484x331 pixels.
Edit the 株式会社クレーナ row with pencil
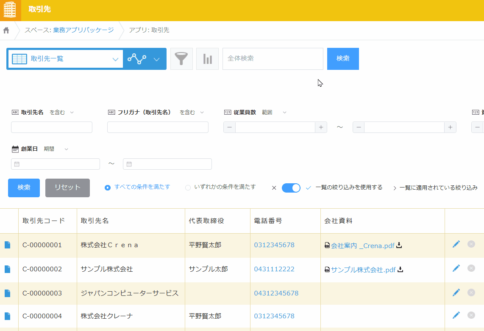tap(456, 315)
